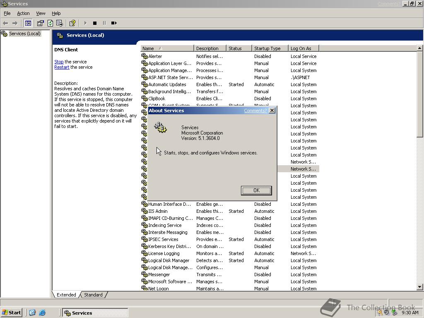Click the .\ASPNET log on value

tap(300, 77)
